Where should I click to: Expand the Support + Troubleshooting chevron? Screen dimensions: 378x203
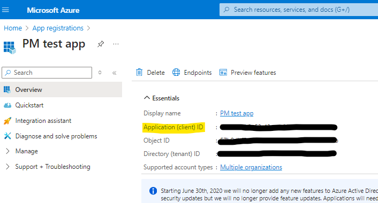(x=7, y=167)
